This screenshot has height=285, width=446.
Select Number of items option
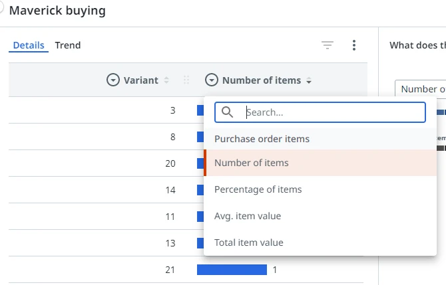click(x=320, y=163)
